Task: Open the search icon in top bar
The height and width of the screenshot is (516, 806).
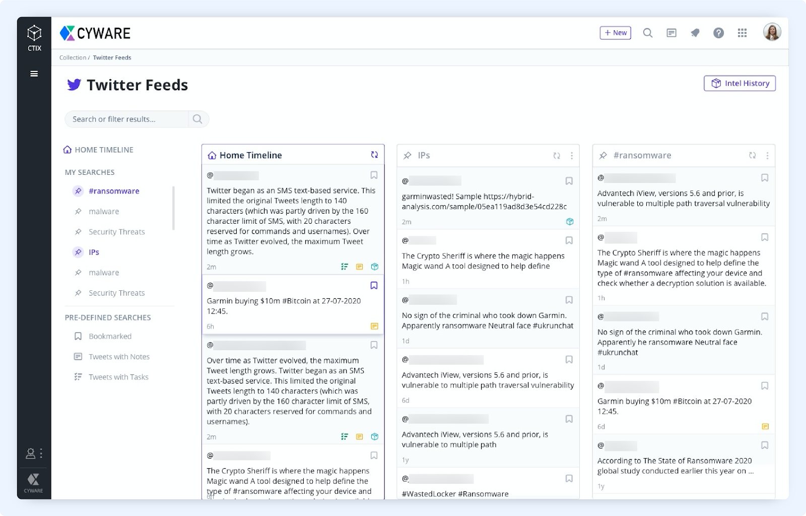Action: (648, 33)
